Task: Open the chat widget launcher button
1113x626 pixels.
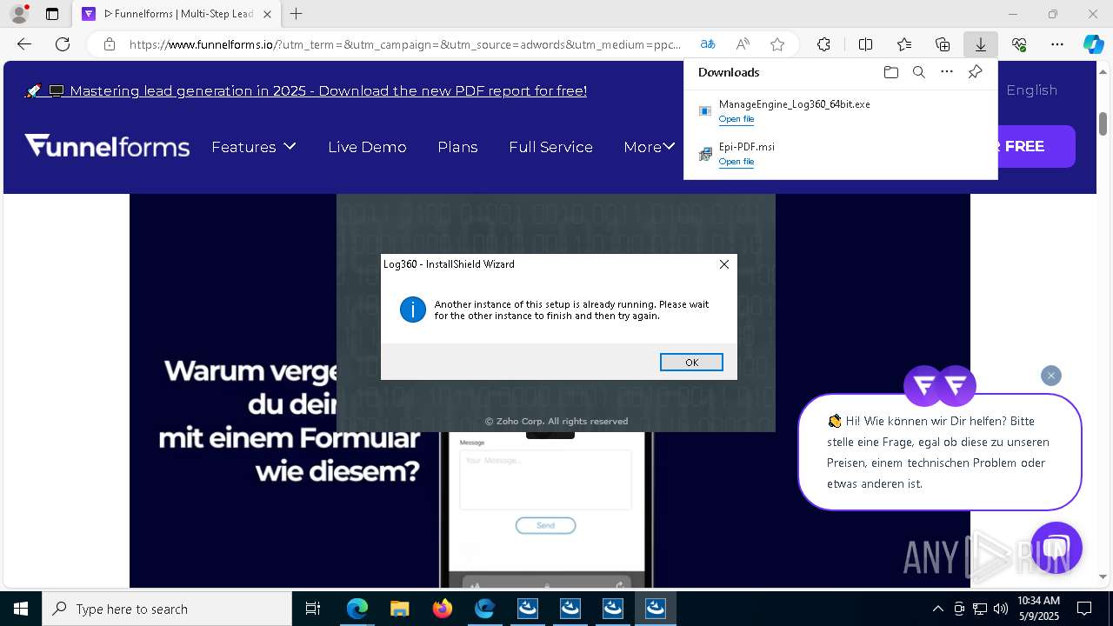Action: (1056, 548)
